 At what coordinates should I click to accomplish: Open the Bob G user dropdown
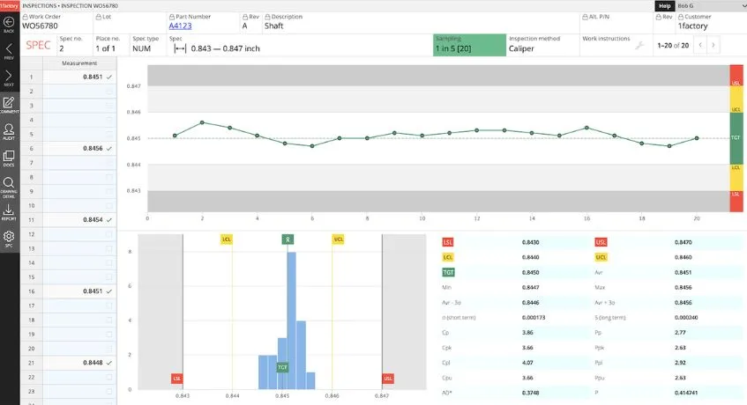(710, 5)
